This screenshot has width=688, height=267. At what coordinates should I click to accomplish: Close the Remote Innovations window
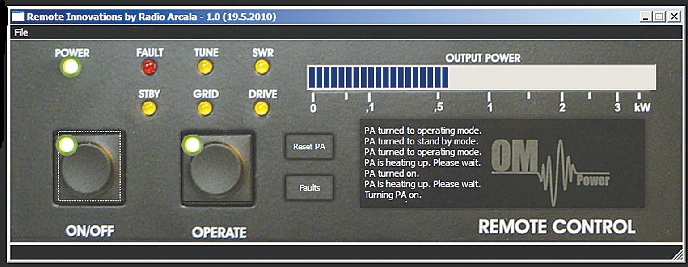[674, 17]
